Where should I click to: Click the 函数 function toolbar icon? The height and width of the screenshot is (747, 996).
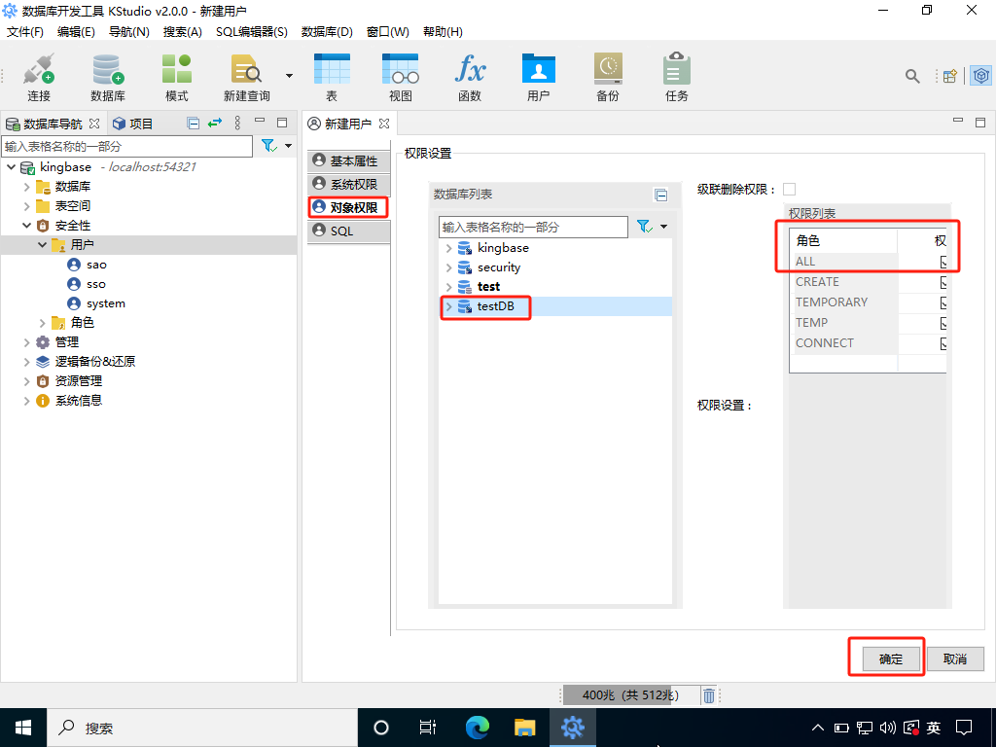click(x=470, y=69)
